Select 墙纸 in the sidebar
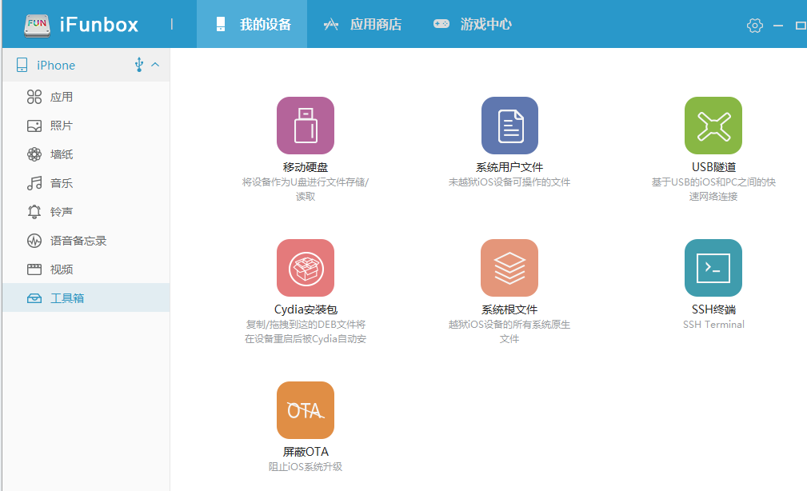This screenshot has height=491, width=807. [86, 154]
